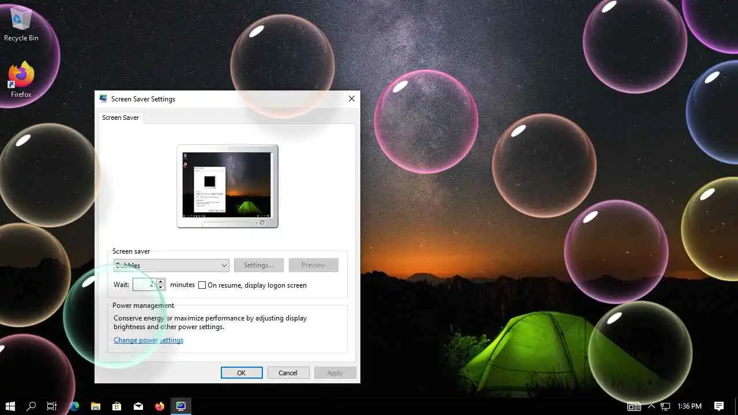The image size is (738, 415).
Task: Launch Microsoft Edge from the taskbar
Action: [74, 406]
